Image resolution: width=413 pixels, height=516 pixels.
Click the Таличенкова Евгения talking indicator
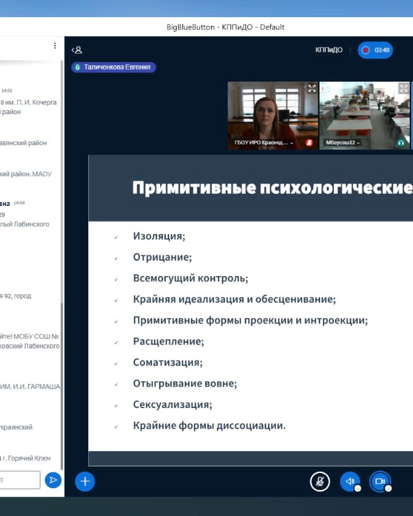114,67
